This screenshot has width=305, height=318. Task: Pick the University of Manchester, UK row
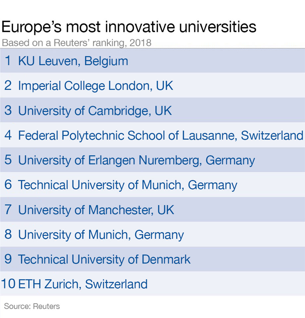click(96, 210)
